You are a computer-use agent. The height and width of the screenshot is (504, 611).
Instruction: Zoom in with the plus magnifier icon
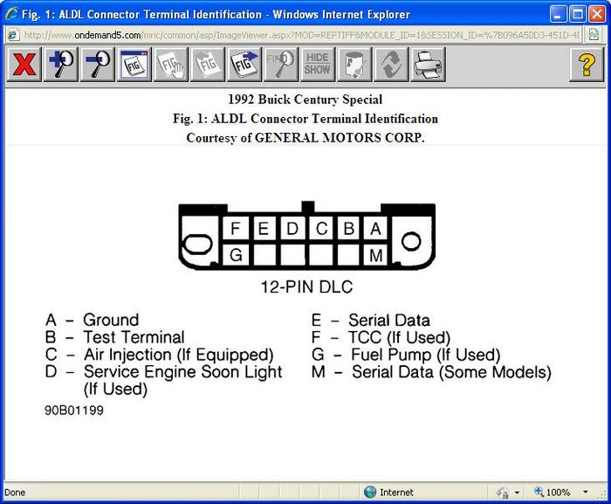click(61, 65)
